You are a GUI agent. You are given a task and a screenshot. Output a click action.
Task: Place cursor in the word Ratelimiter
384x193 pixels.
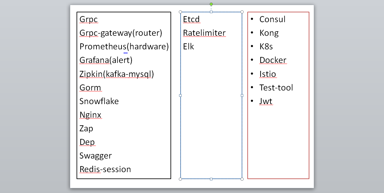coord(204,33)
